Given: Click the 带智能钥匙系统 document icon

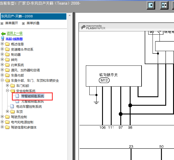Looking at the screenshot, I should click(17, 96).
